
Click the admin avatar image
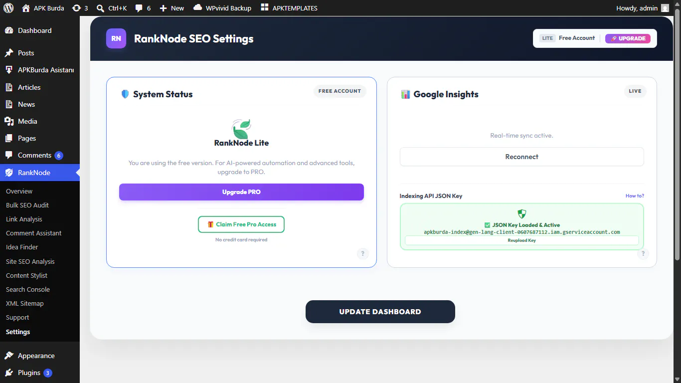coord(665,8)
